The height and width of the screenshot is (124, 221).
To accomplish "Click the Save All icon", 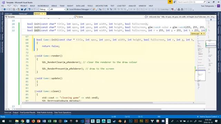I will [25, 9].
